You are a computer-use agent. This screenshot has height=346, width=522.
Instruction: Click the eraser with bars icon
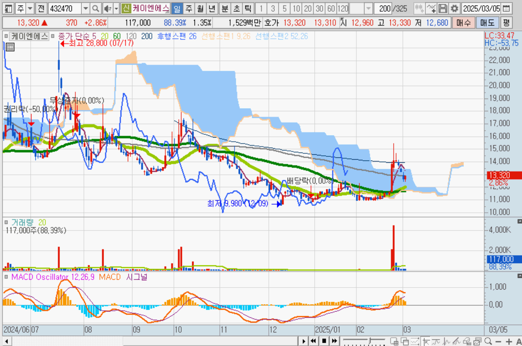tap(467, 341)
